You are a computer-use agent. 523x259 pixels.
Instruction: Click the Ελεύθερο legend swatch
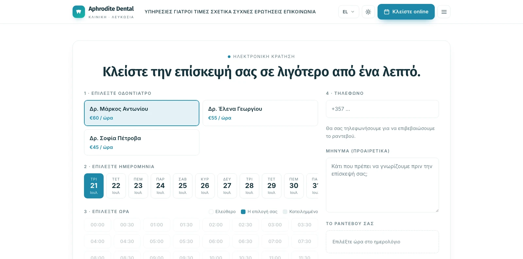click(x=211, y=212)
